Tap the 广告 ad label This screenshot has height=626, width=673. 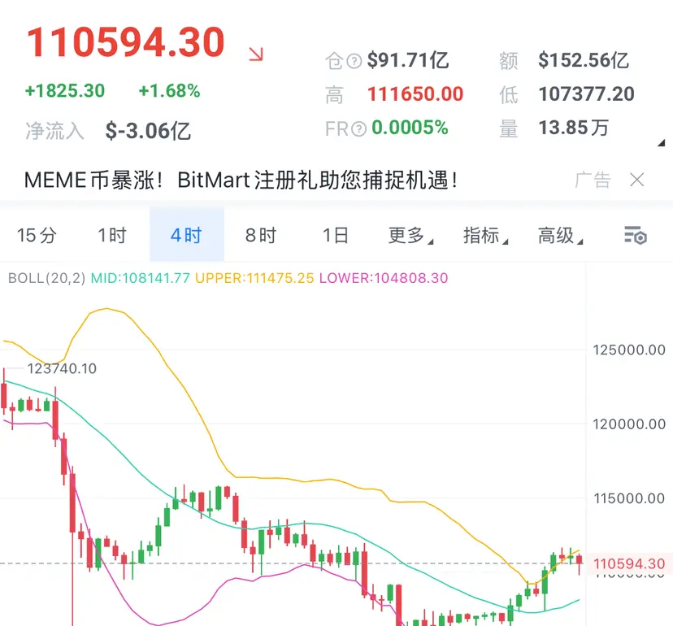pos(593,180)
